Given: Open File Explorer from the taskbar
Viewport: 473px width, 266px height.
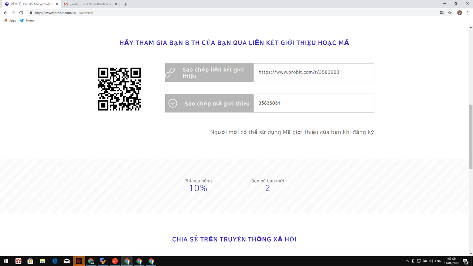Looking at the screenshot, I should pyautogui.click(x=42, y=261).
